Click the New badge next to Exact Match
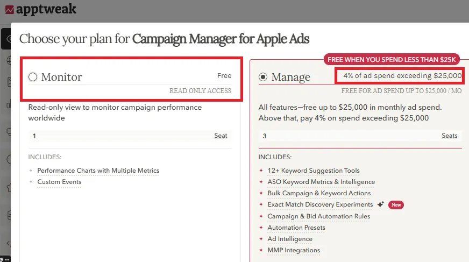The image size is (469, 262). point(396,205)
